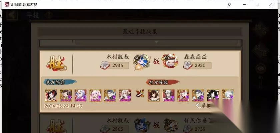Open 森森焱焱 opponent avatar with cat mask
The height and width of the screenshot is (133, 280).
(170, 61)
